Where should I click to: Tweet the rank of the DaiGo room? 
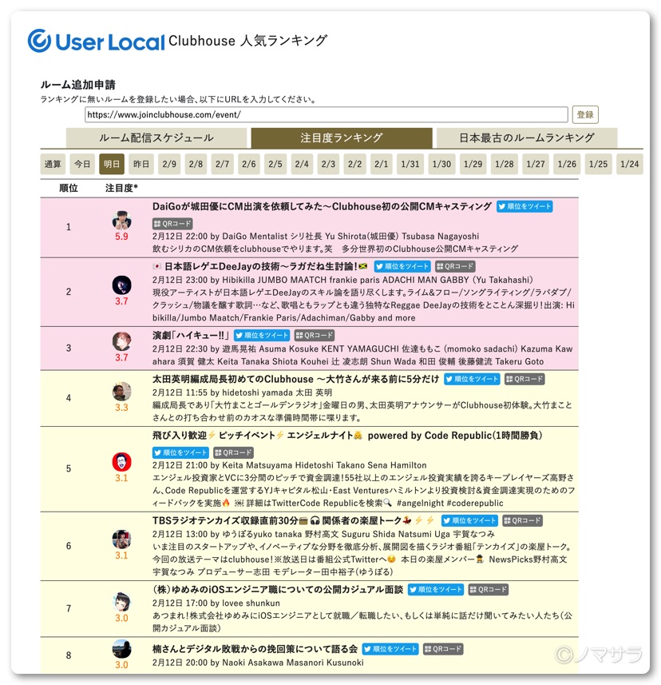click(x=524, y=207)
